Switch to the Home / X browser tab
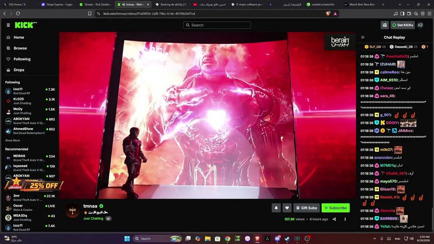The width and height of the screenshot is (434, 244). coord(19,4)
